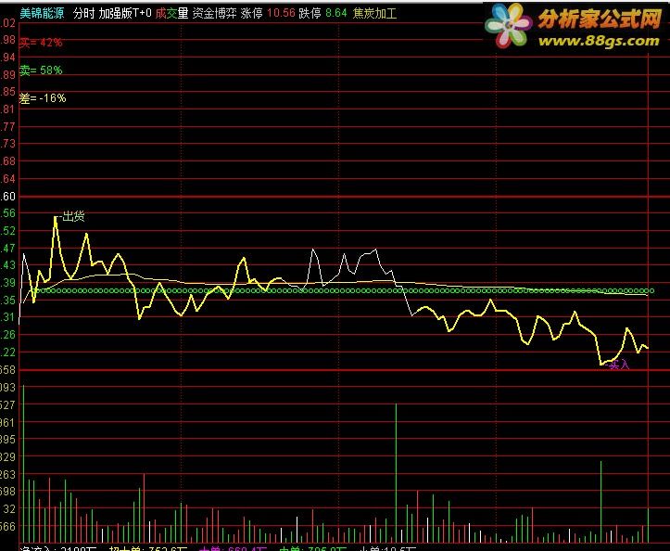670x551 pixels.
Task: Select the 分时 intraday label
Action: (83, 13)
